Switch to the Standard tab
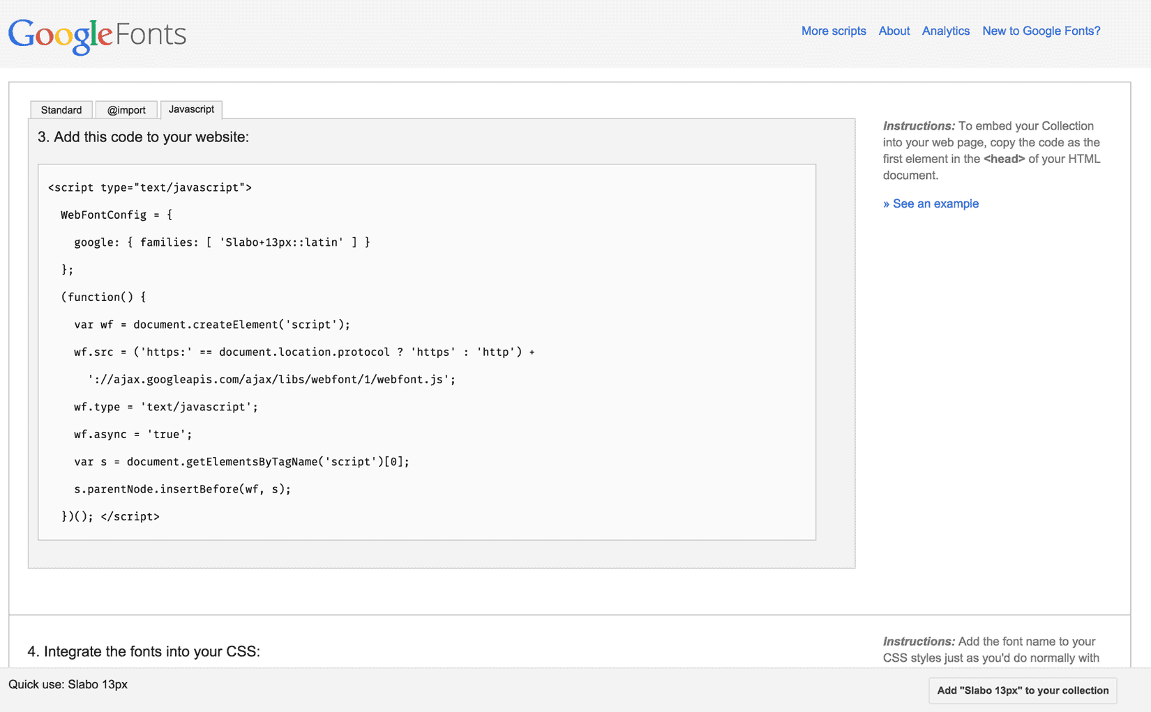Image resolution: width=1151 pixels, height=712 pixels. (61, 110)
